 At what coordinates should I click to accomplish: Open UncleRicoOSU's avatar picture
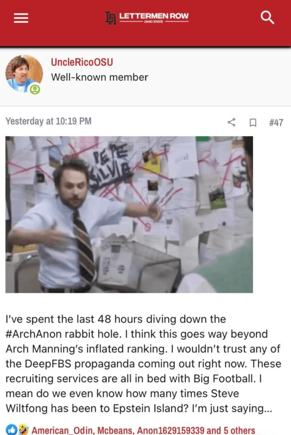pos(24,74)
